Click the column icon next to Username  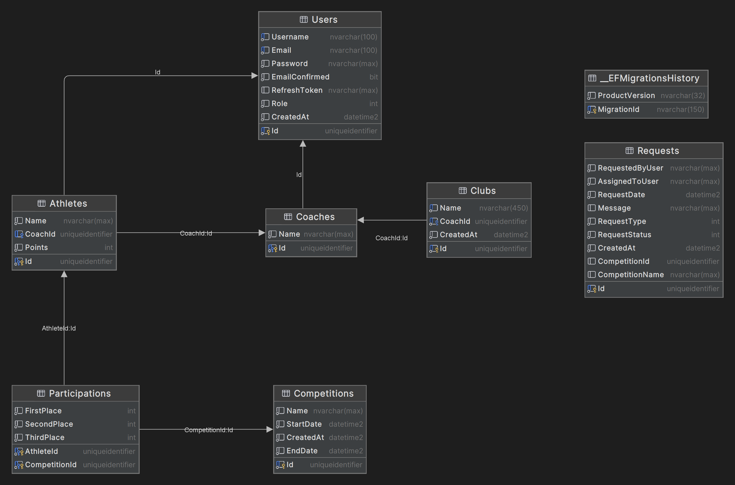coord(265,37)
